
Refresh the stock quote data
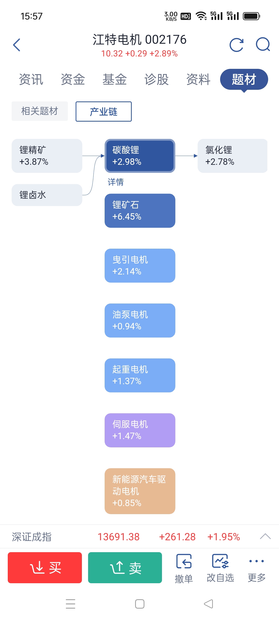[x=236, y=45]
